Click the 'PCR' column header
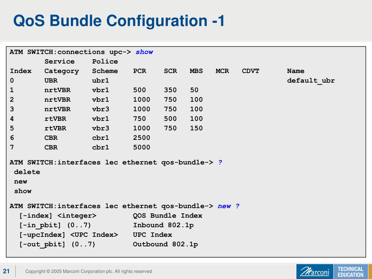The width and height of the screenshot is (372, 279). (139, 71)
